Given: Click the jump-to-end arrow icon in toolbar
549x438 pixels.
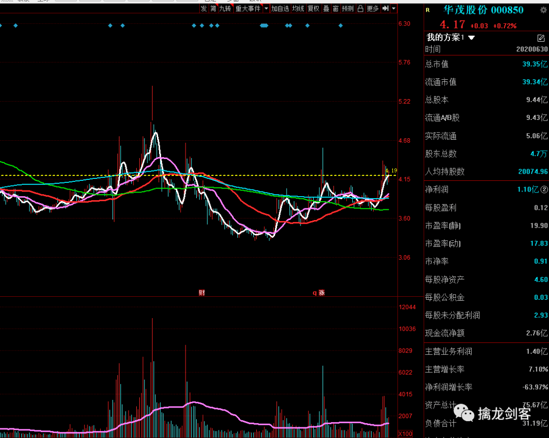Looking at the screenshot, I should pos(385,9).
